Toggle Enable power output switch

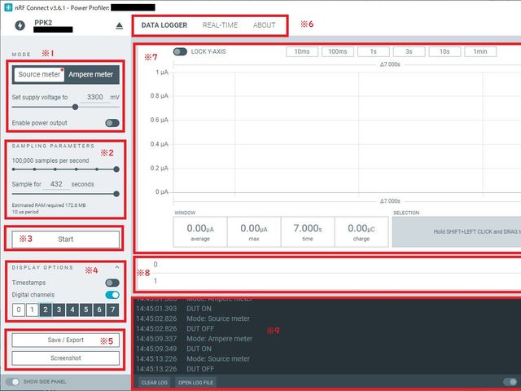pos(112,123)
